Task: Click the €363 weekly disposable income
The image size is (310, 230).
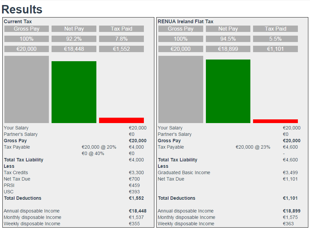Action: pyautogui.click(x=288, y=224)
